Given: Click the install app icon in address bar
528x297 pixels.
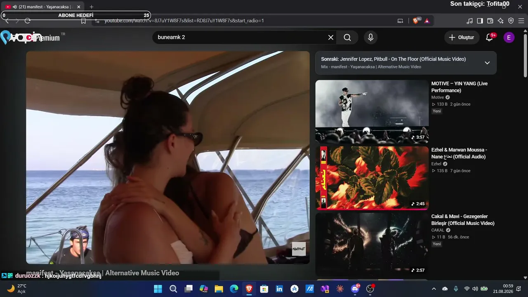Looking at the screenshot, I should pos(400,21).
